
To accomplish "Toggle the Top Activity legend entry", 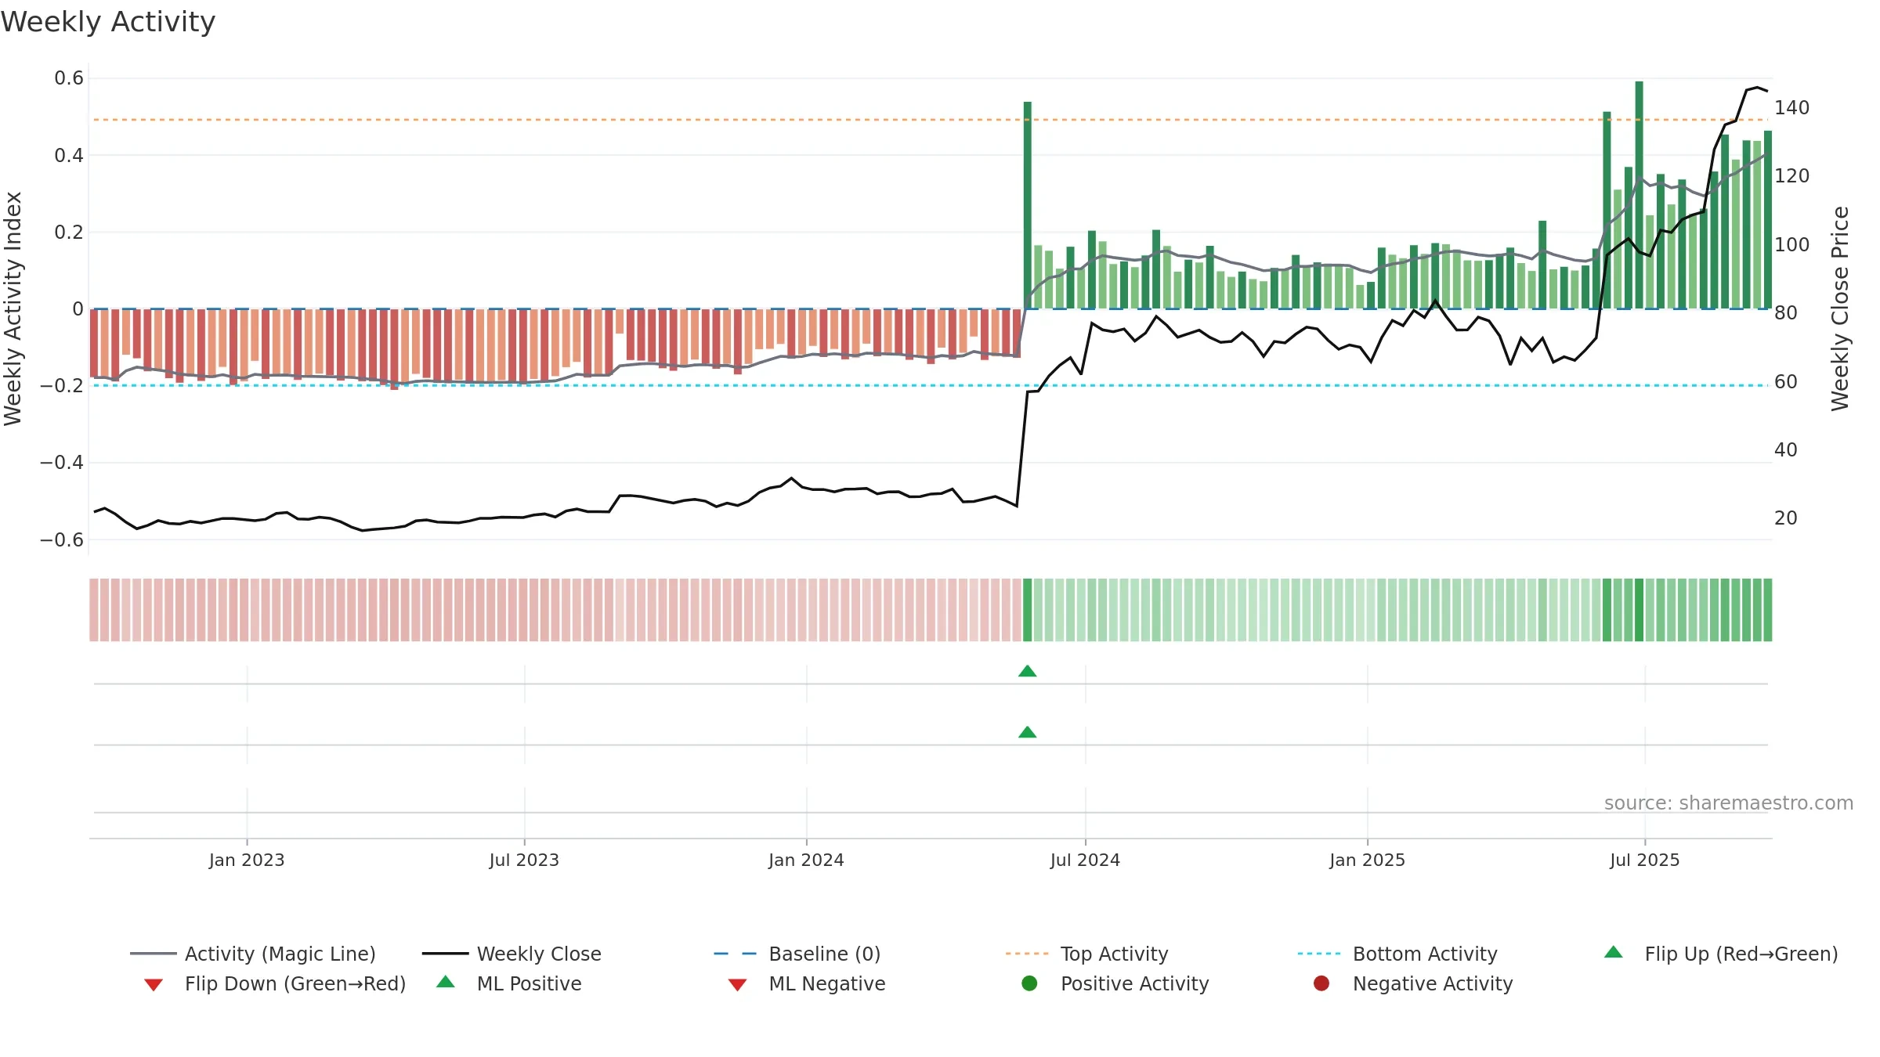I will tap(1086, 954).
